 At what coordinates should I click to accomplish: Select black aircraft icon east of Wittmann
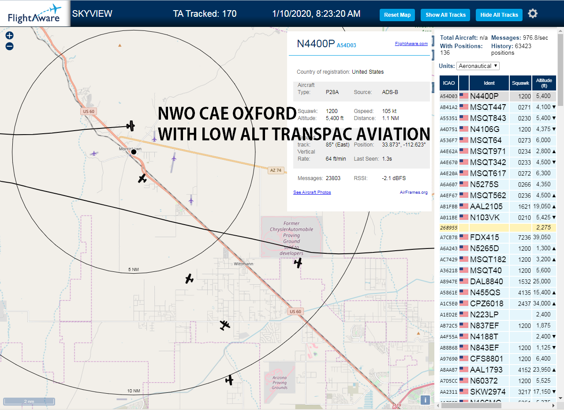[x=298, y=263]
